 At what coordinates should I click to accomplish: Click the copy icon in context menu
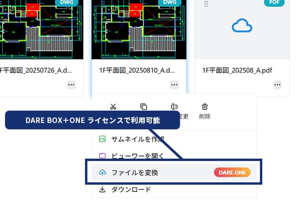(143, 107)
